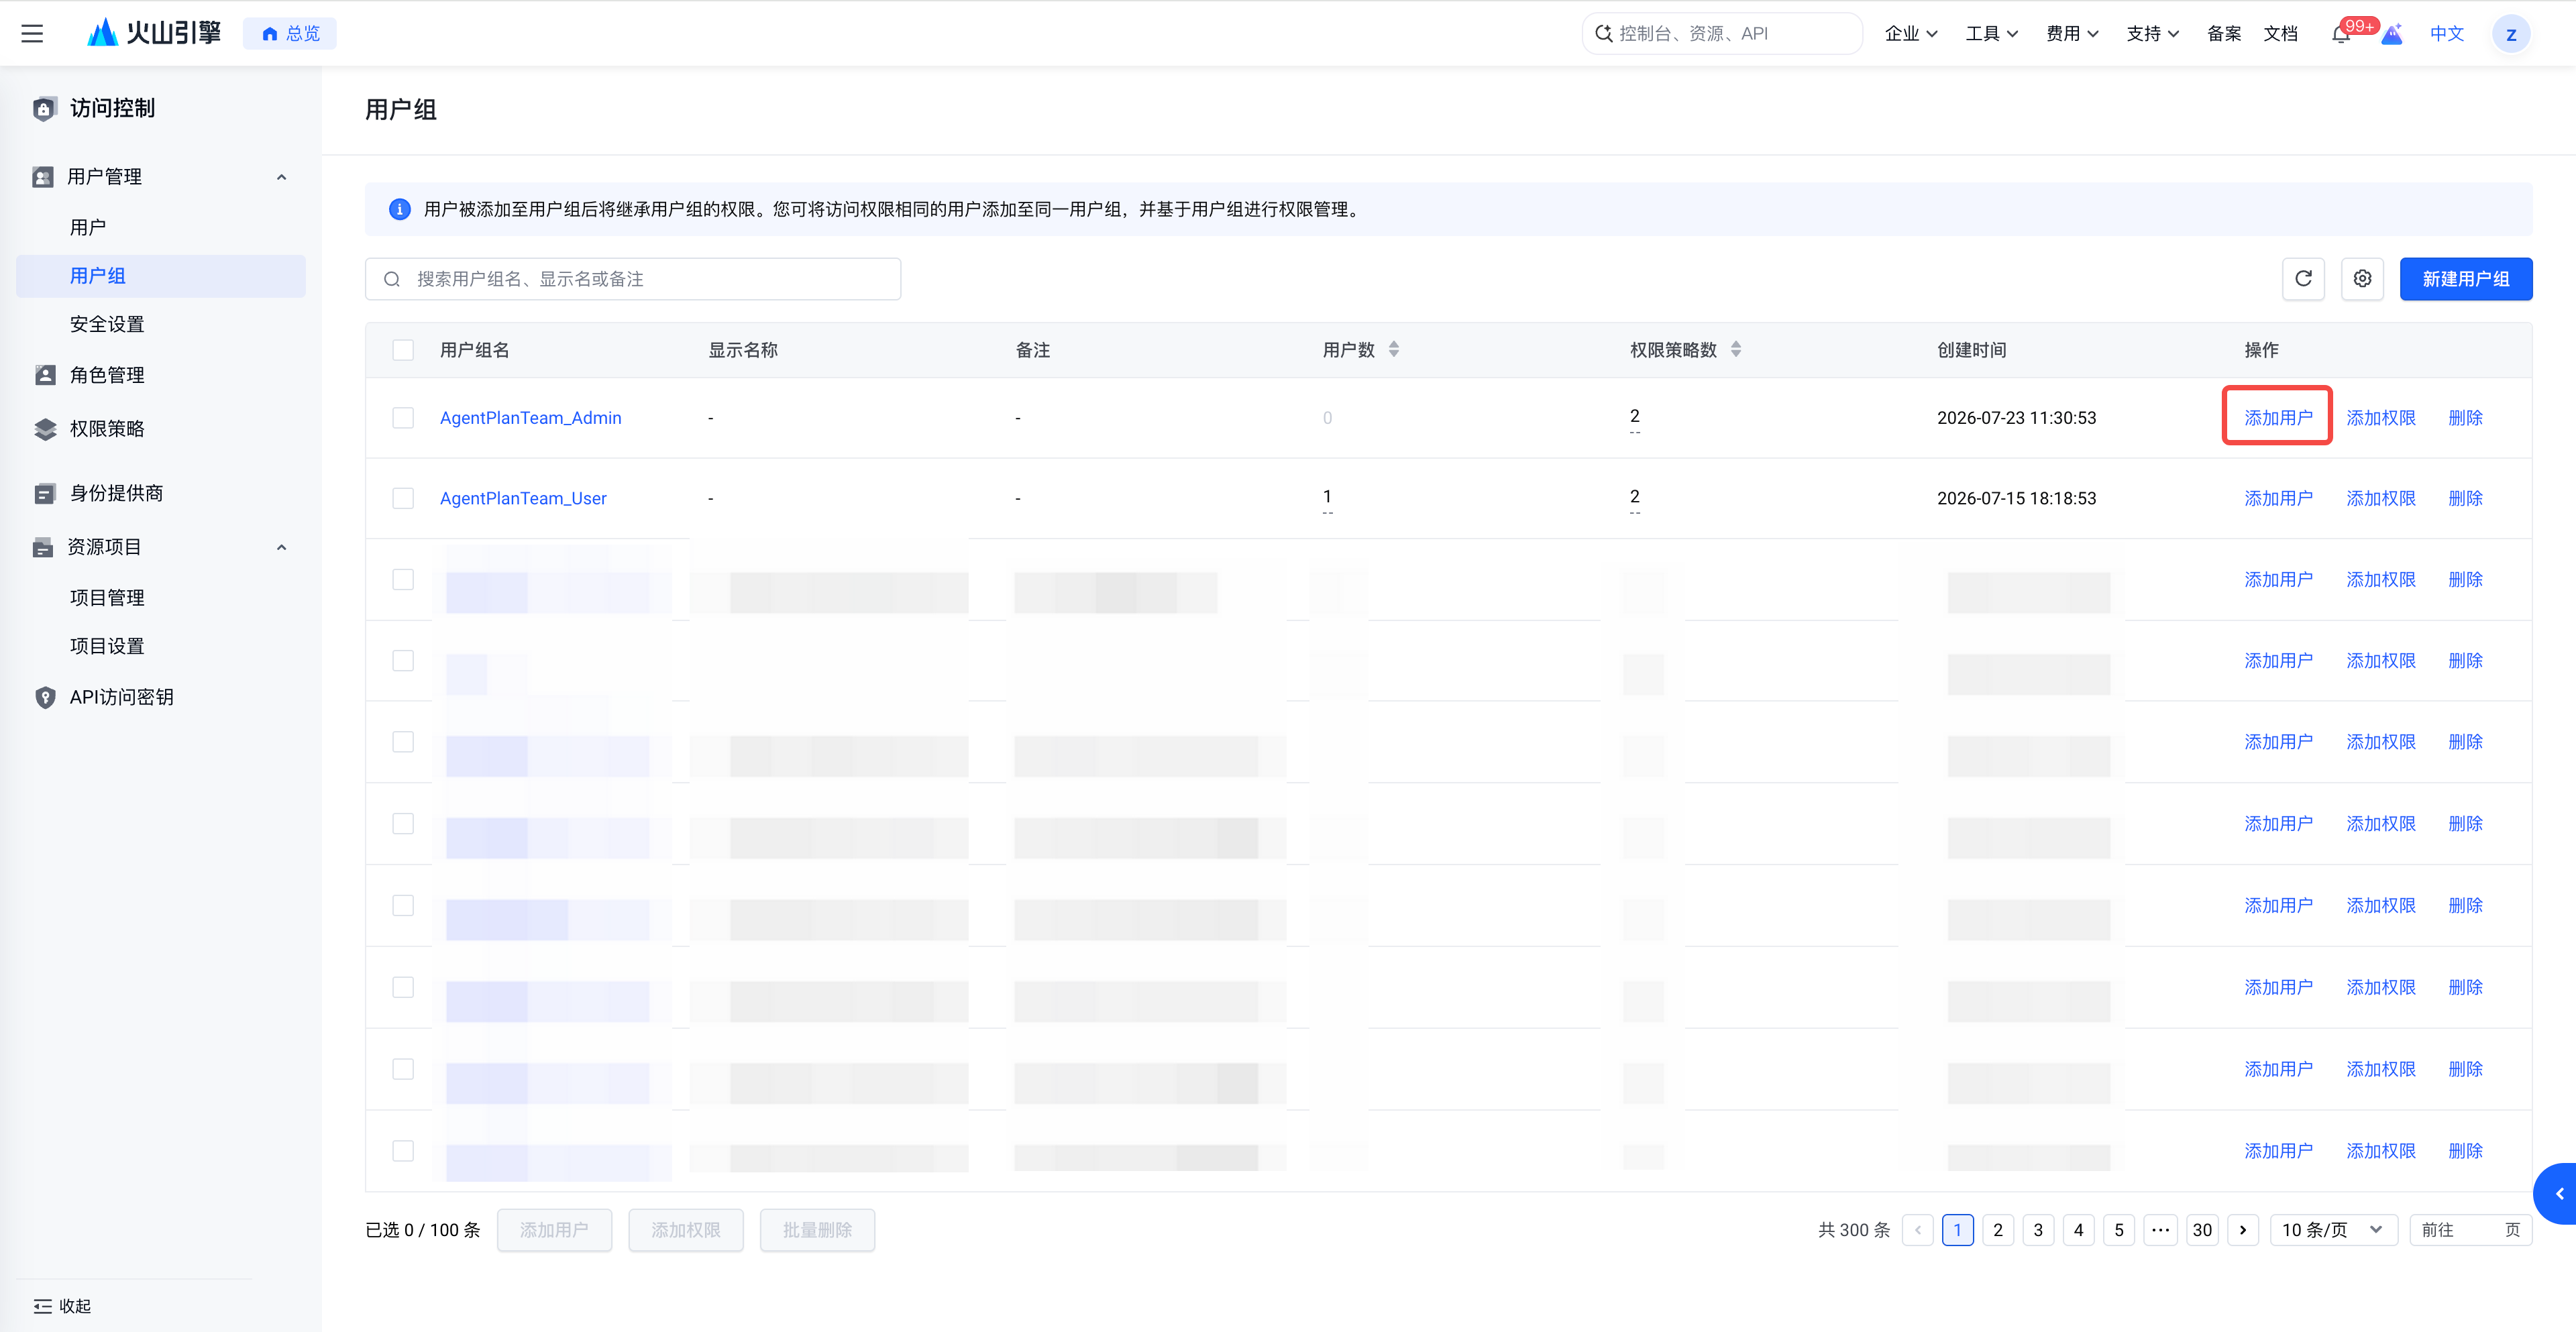Open 安全设置 in sidebar
Viewport: 2576px width, 1332px height.
(107, 324)
